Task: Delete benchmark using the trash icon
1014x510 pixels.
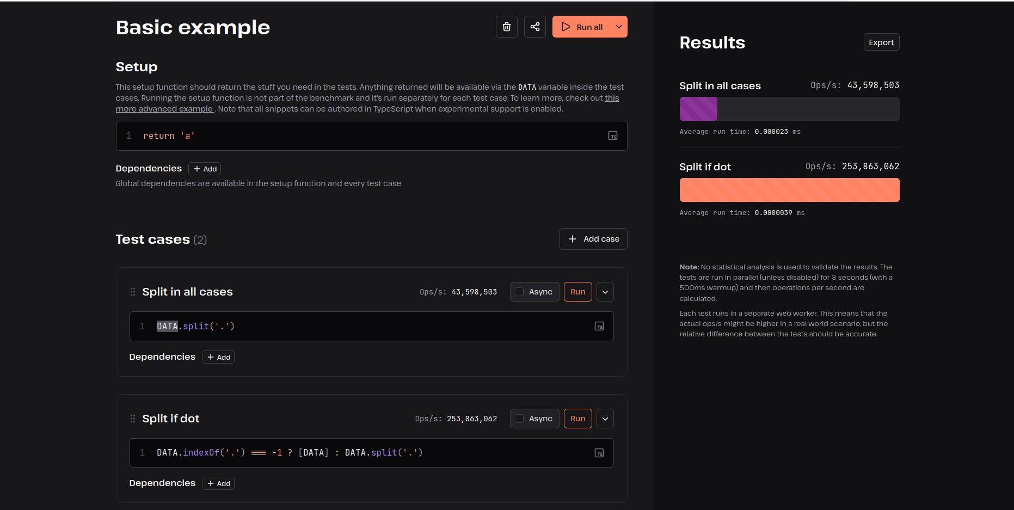Action: 506,27
